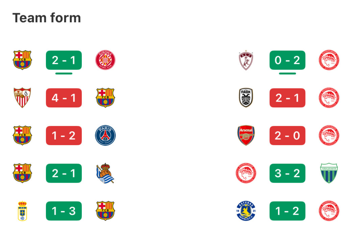Screen dimensions: 346x235
Task: Open the Sevilla team crest
Action: click(x=22, y=98)
